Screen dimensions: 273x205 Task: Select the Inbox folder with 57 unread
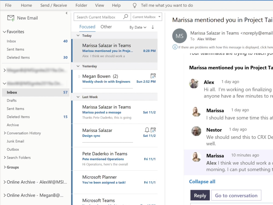pyautogui.click(x=36, y=92)
